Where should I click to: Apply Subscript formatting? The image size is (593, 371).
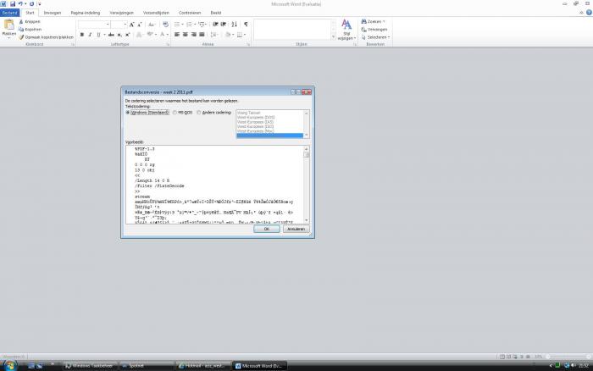coord(119,35)
